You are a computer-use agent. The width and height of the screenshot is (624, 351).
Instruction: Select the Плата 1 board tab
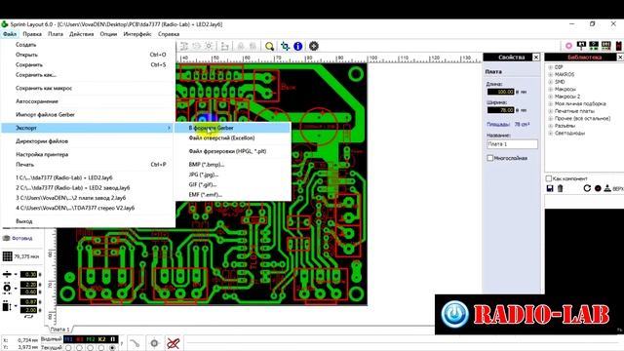[59, 330]
